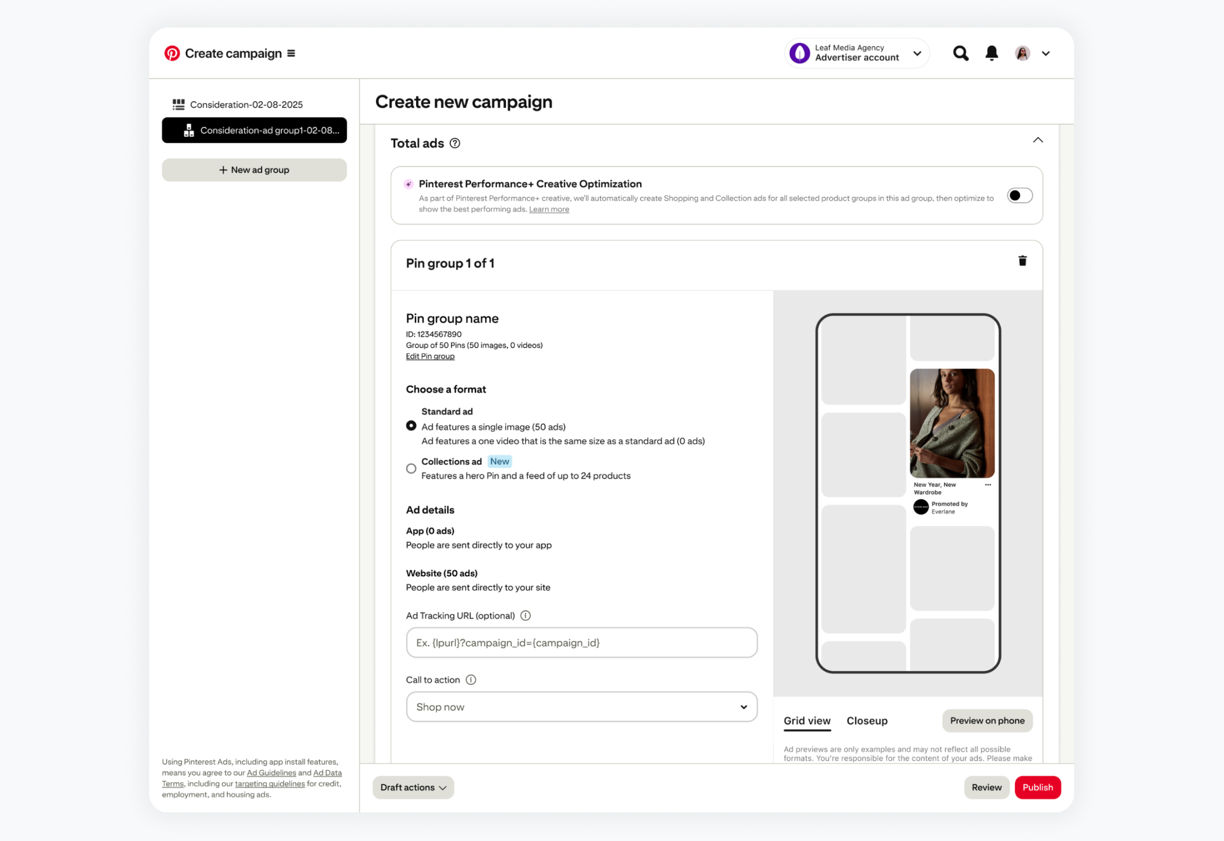Click the Pinterest logo icon
The image size is (1224, 841).
172,53
